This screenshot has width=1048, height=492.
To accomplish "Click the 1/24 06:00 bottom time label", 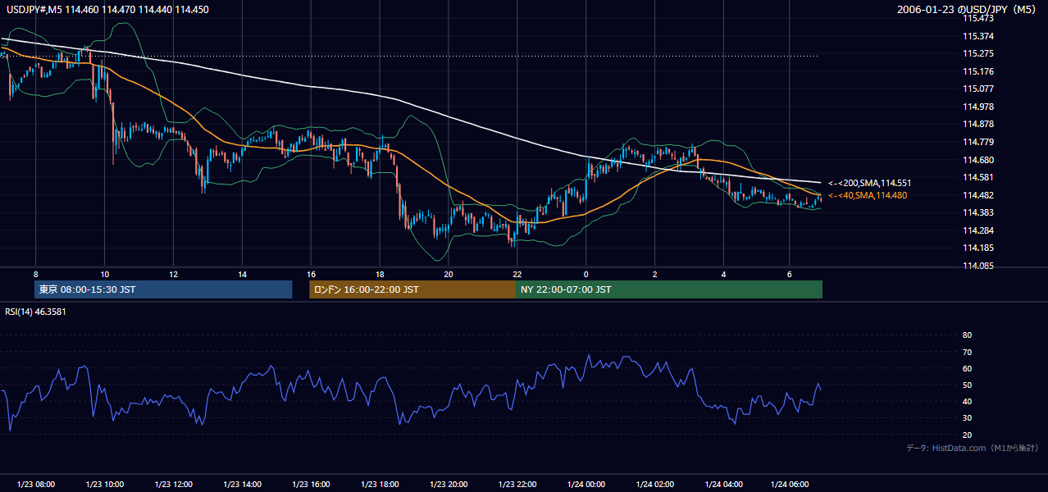I will tap(789, 484).
